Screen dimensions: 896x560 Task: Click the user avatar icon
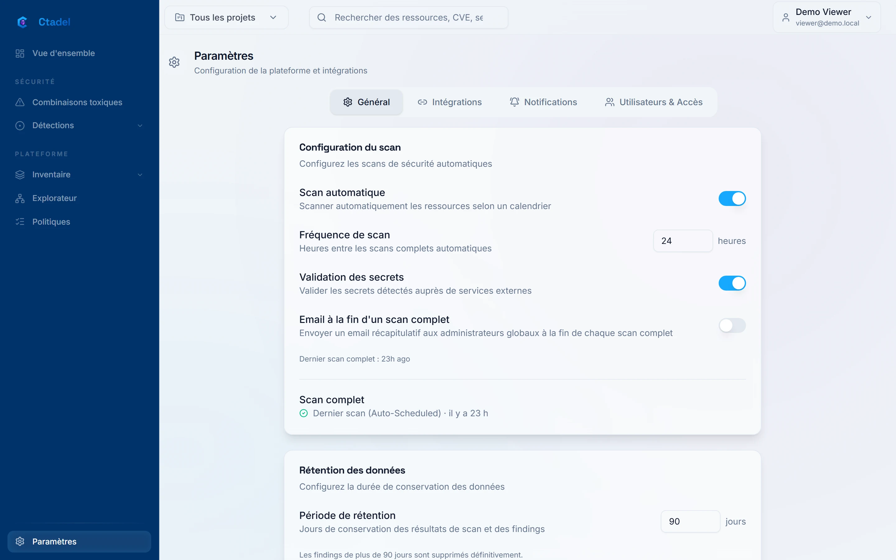786,17
